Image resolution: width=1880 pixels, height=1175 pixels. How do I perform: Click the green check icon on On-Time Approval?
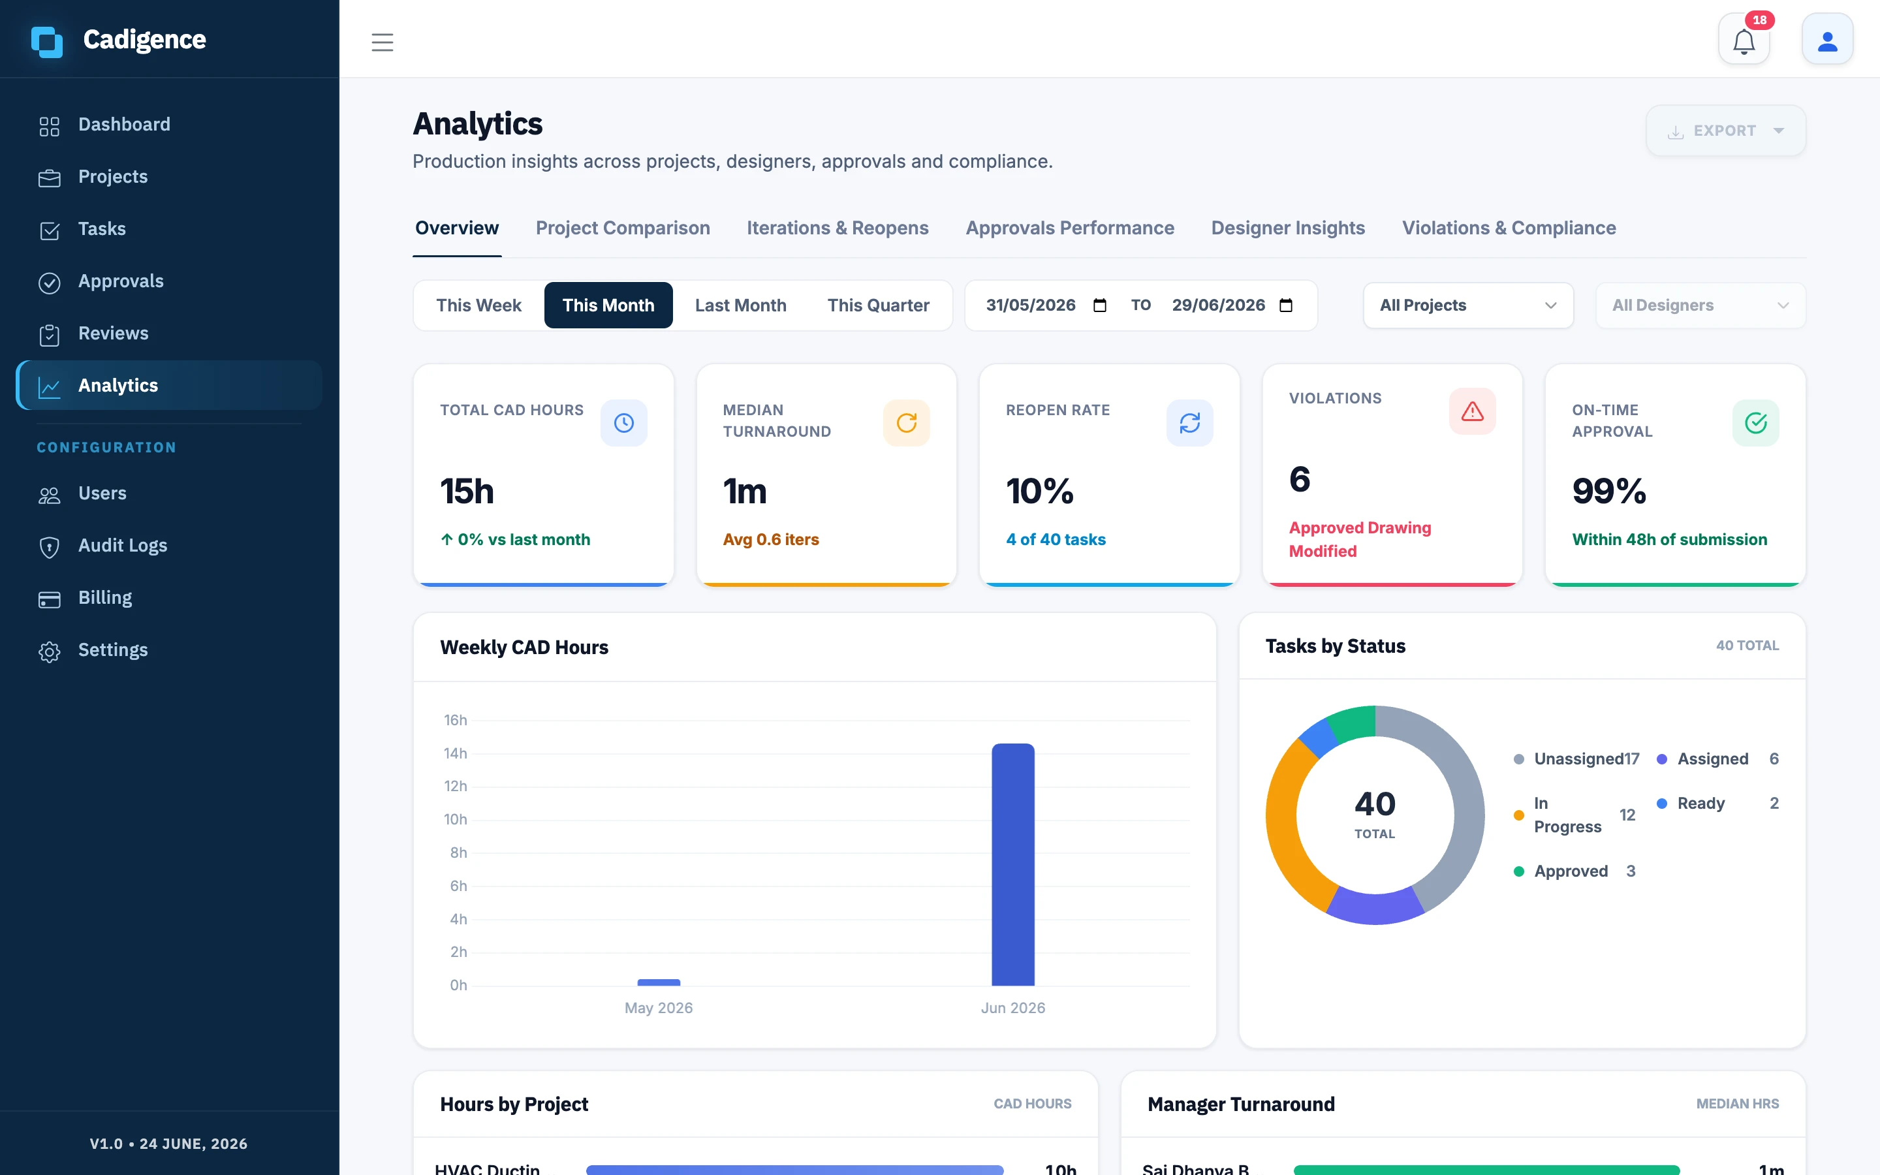coord(1756,423)
